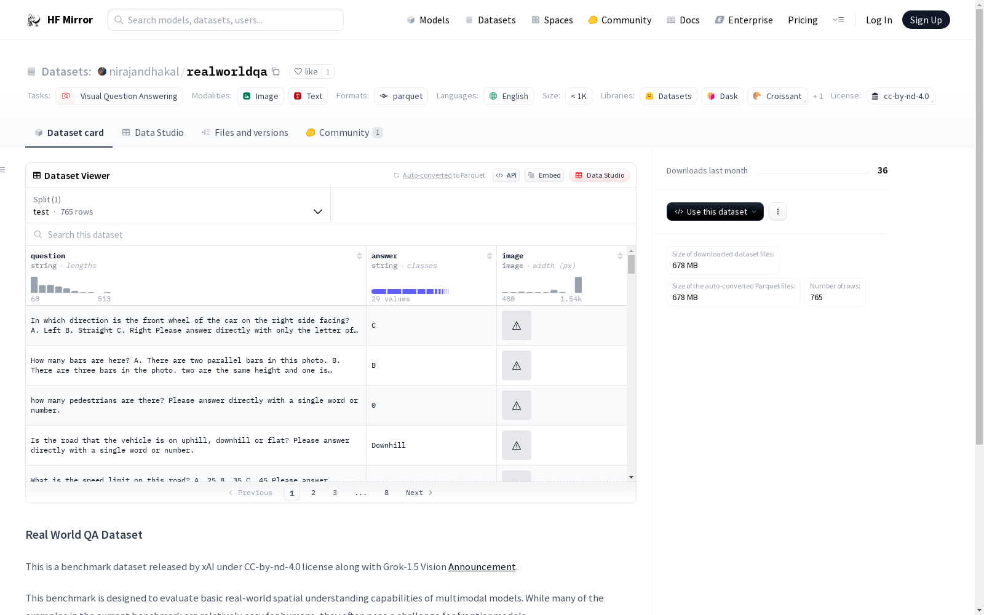Image resolution: width=984 pixels, height=615 pixels.
Task: Click the Datasets library tag
Action: [x=669, y=96]
